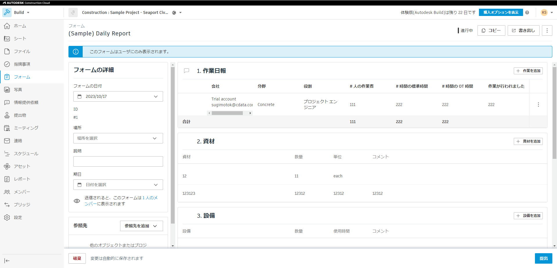Open the アセット (Assets) sidebar item

click(x=32, y=166)
